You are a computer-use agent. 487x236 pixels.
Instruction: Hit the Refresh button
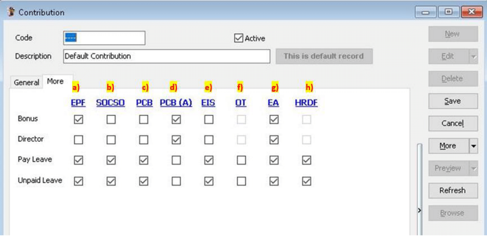[452, 190]
